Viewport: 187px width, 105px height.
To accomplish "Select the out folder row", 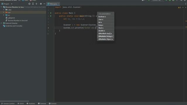I will coord(23,12).
